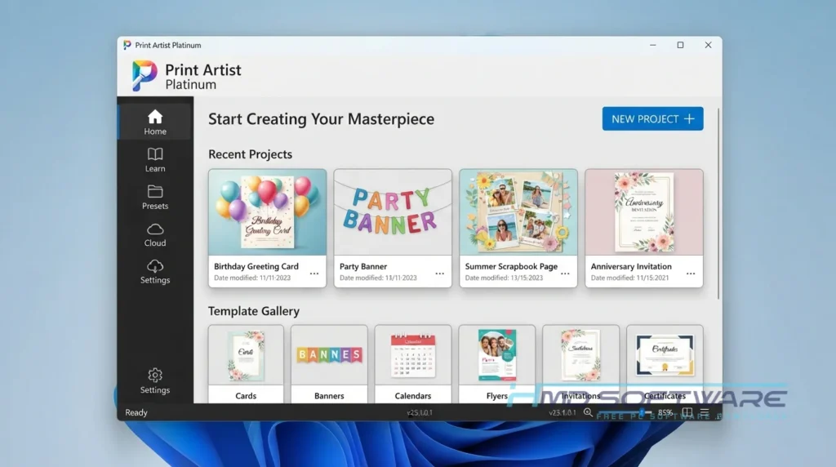The image size is (836, 467).
Task: Minimize the Print Artist Platinum window
Action: click(x=652, y=46)
